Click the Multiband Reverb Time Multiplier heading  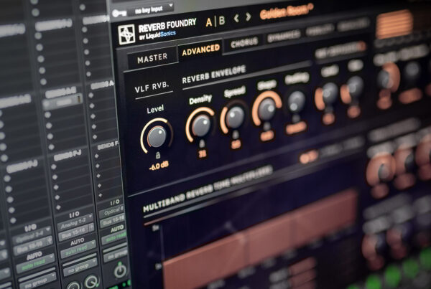(208, 189)
